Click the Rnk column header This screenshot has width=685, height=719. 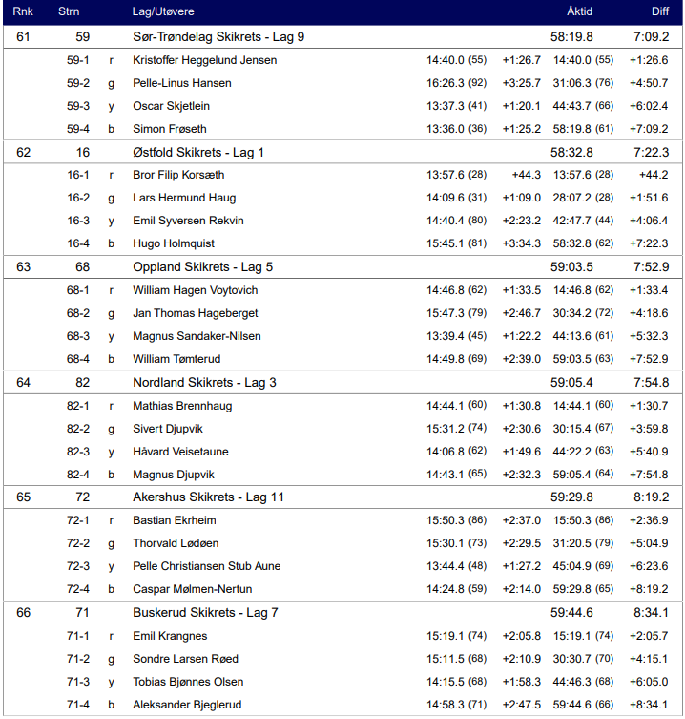[x=21, y=11]
